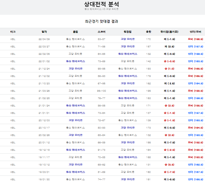This screenshot has width=205, height=182.
Task: Click the 74-77 score cell
Action: point(101,179)
